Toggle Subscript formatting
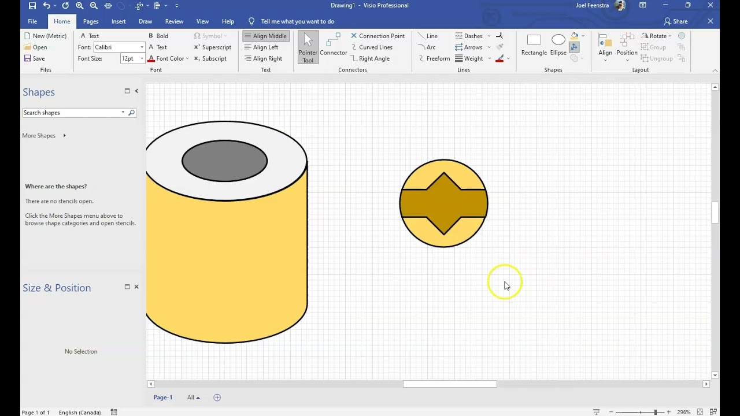 210,58
